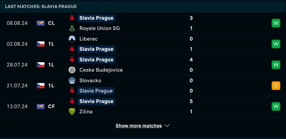
Task: Click Czech flag icon on 02.08.24 match
Action: point(40,44)
